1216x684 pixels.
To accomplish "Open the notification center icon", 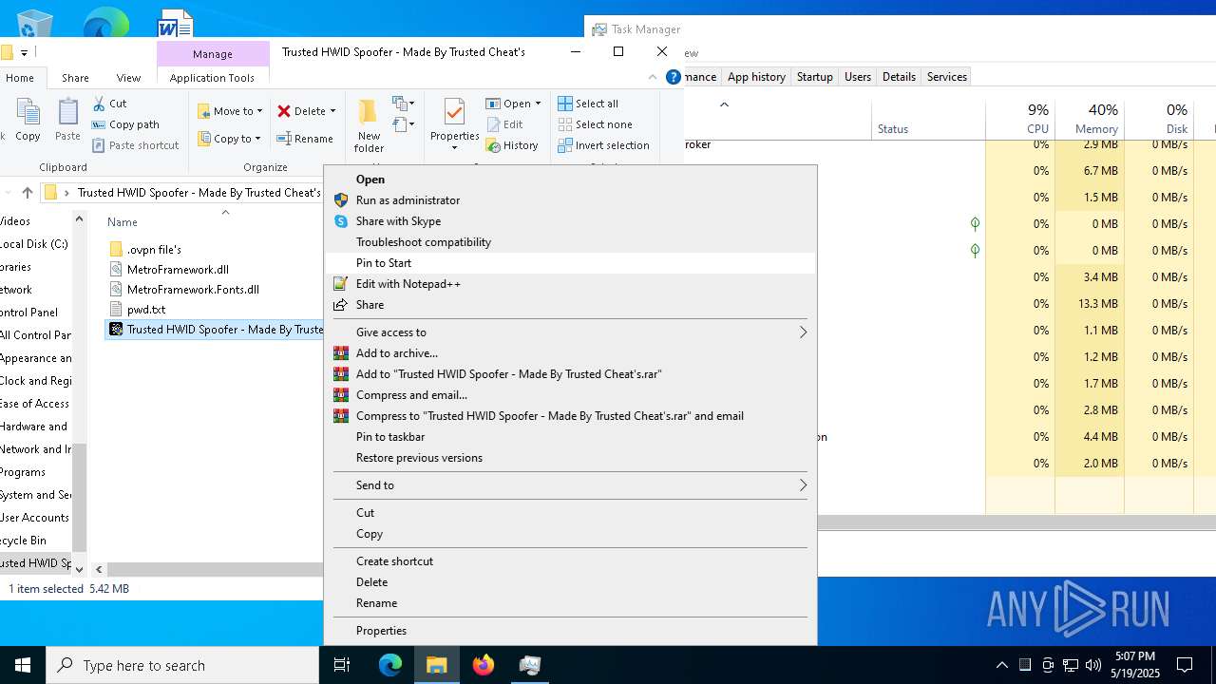I will 1185,665.
